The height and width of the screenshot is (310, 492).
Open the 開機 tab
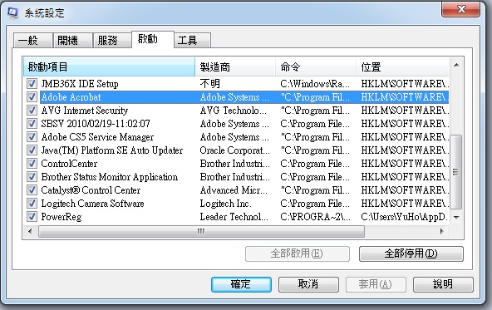(73, 41)
